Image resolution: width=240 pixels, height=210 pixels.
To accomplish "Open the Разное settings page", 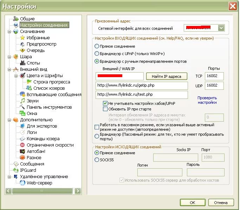I will [34, 158].
